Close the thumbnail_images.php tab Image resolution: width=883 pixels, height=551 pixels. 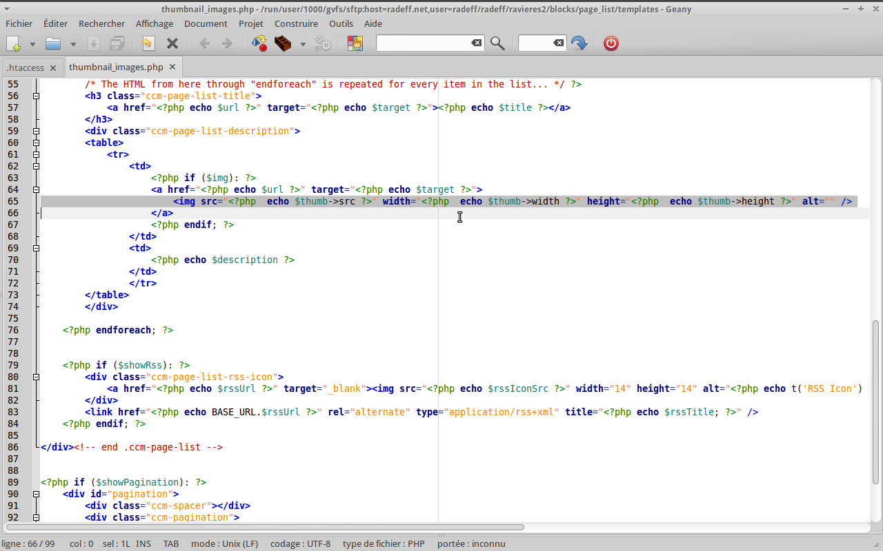pos(172,67)
